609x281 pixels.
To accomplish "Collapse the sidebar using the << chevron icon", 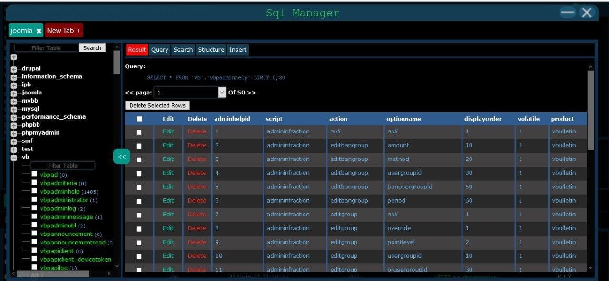I will [122, 156].
